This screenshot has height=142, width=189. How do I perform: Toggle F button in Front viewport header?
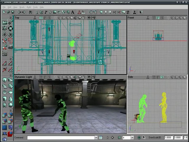point(158,18)
